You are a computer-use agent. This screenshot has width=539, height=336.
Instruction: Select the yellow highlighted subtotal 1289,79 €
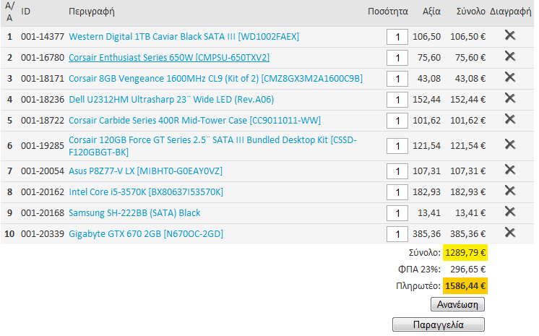tap(465, 253)
